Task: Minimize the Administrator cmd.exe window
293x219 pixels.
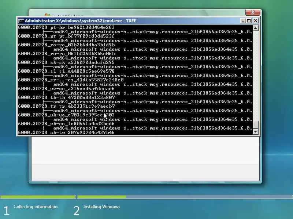Action: coord(242,21)
